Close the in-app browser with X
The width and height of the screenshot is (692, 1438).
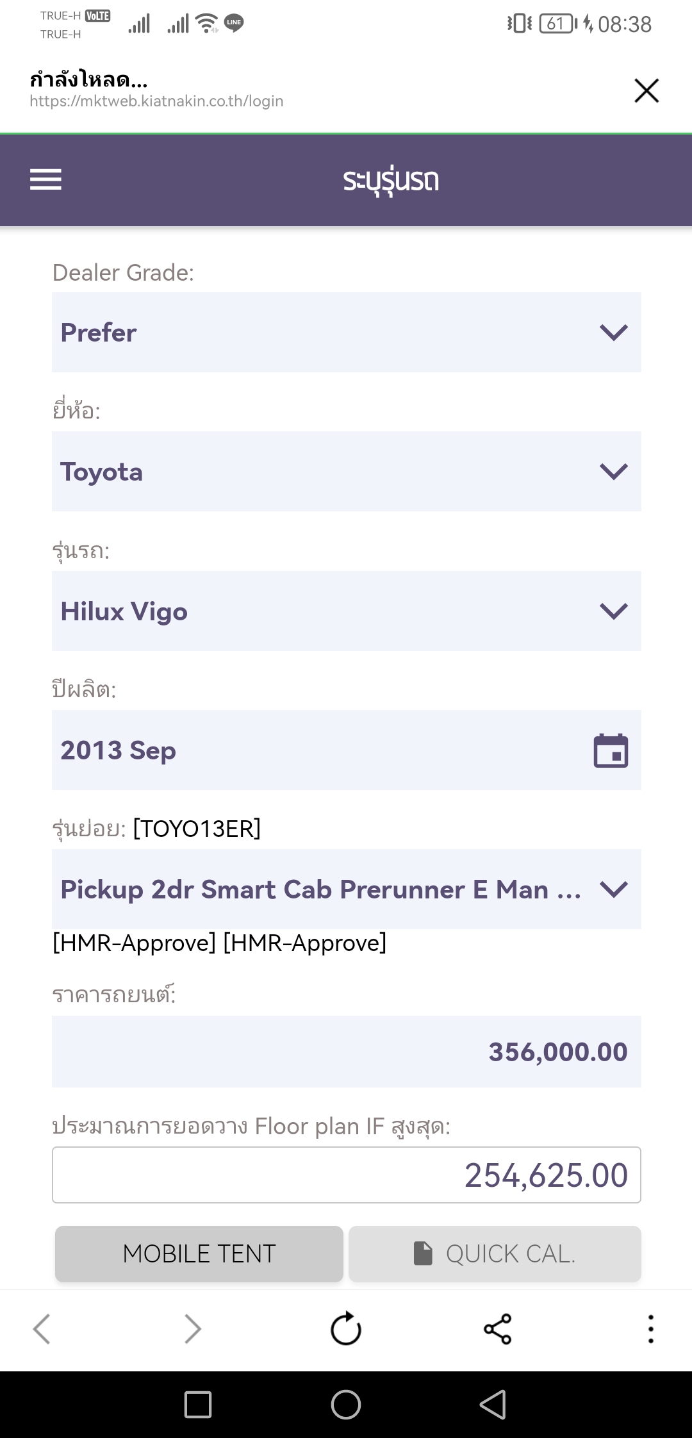click(x=647, y=90)
